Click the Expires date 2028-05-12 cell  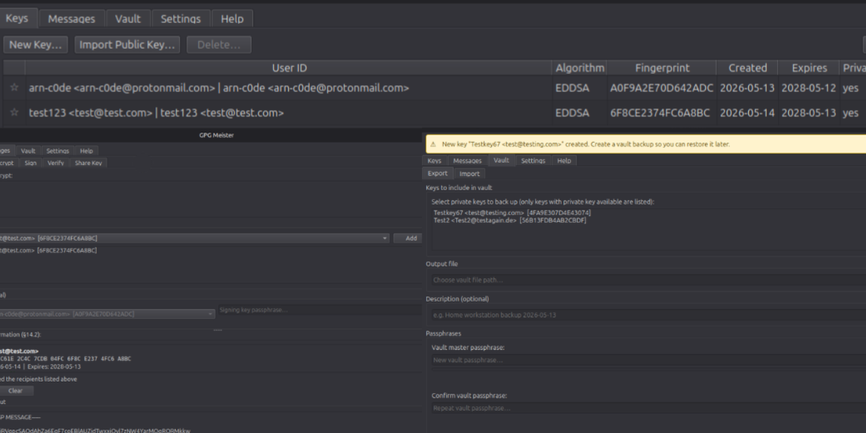(x=808, y=88)
